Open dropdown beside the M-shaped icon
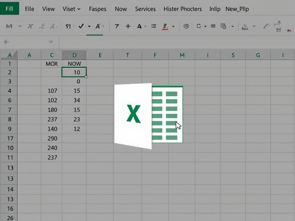 [x=20, y=26]
